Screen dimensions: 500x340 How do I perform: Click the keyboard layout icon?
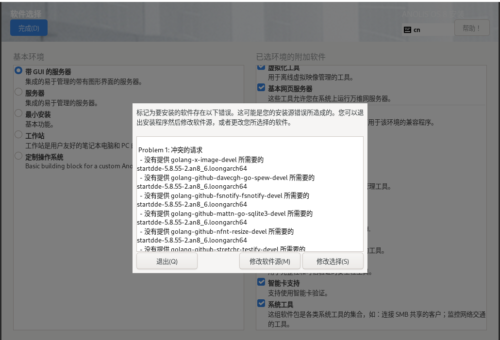407,30
